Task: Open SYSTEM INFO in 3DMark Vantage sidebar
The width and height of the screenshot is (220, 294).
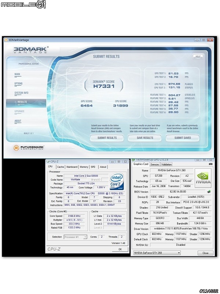Action: tap(21, 93)
